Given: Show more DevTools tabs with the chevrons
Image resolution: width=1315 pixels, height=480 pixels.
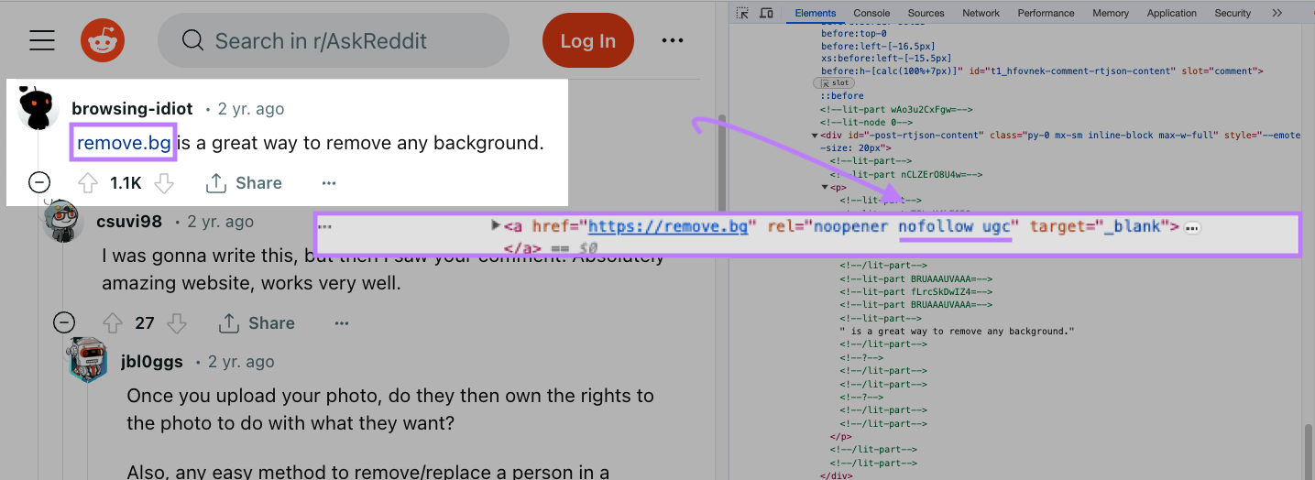Looking at the screenshot, I should click(x=1277, y=13).
